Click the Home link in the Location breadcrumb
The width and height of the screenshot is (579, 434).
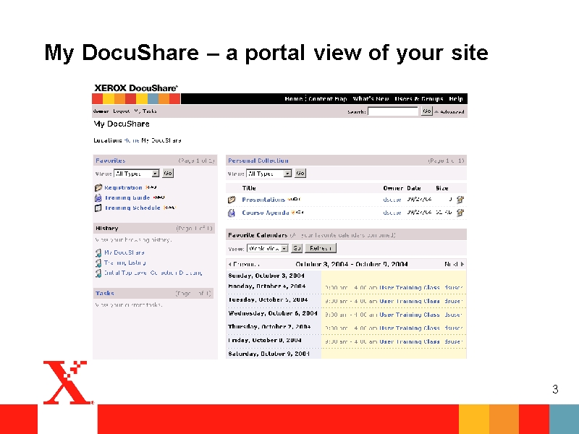tap(132, 140)
